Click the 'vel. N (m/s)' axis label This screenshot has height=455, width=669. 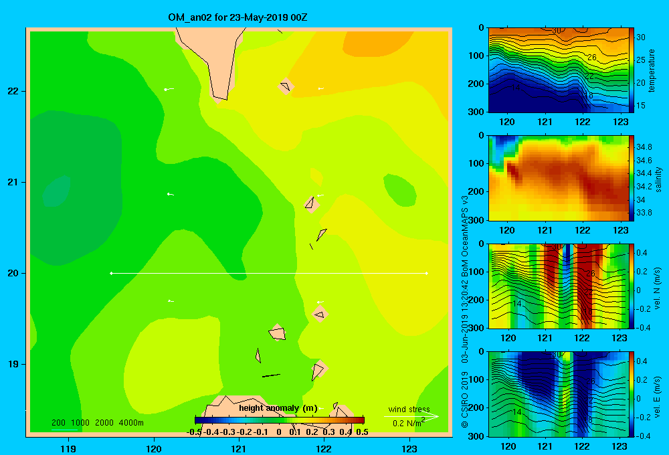[x=658, y=288]
